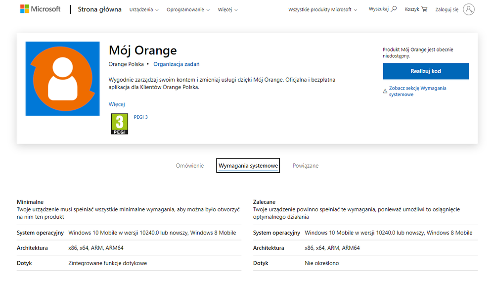Click the warning triangle icon
This screenshot has width=494, height=287.
pyautogui.click(x=385, y=91)
